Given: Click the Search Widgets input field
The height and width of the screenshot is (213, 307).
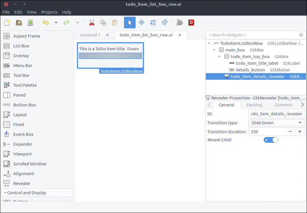Looking at the screenshot, I should point(251,35).
